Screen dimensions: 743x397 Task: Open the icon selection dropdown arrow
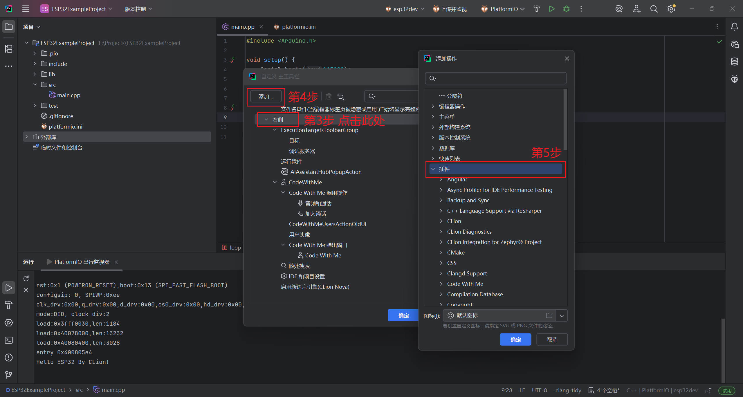[x=562, y=315]
